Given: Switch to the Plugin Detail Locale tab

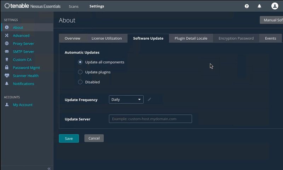Looking at the screenshot, I should [191, 38].
